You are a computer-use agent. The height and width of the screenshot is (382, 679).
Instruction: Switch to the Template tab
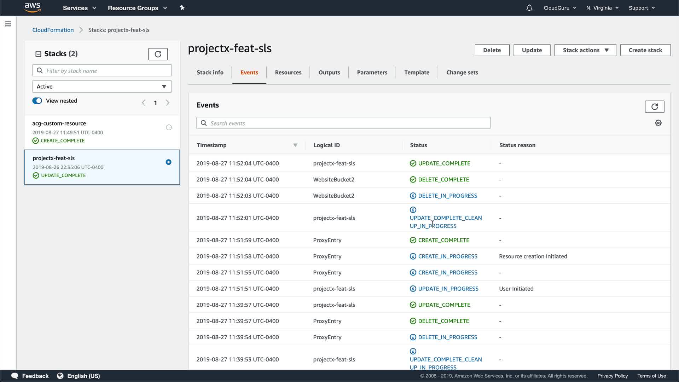coord(417,73)
